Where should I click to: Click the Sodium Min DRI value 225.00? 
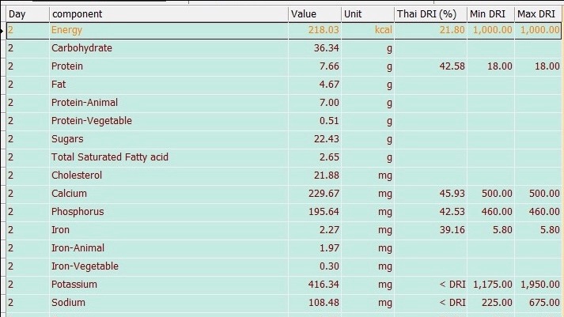point(497,303)
